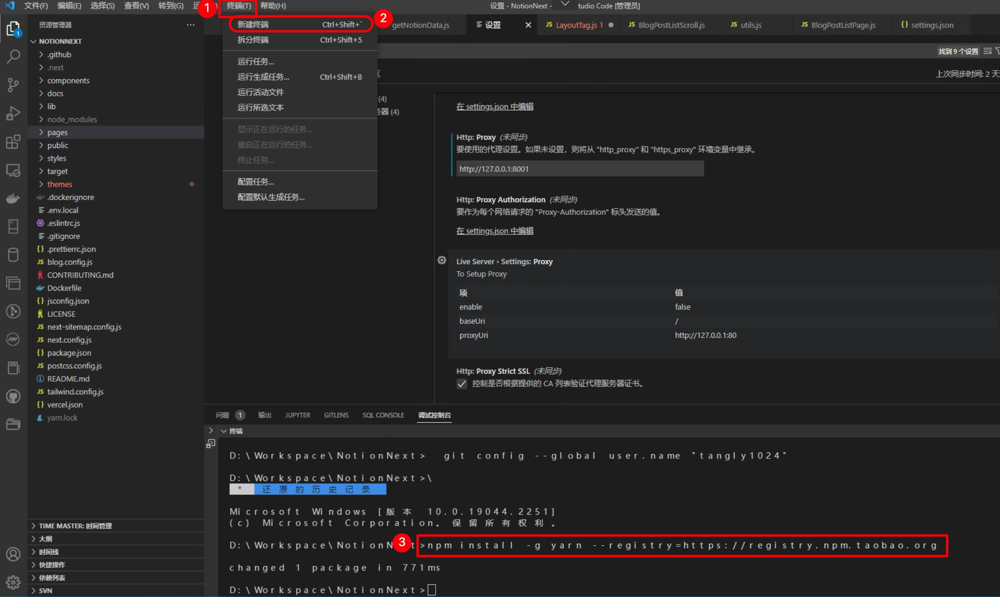This screenshot has height=597, width=1000.
Task: Click 在 settings.json 中编辑 under Proxy Authorization
Action: click(495, 231)
